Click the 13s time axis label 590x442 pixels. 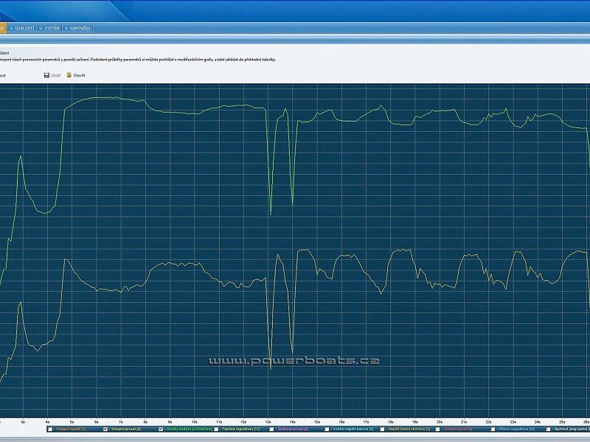(268, 421)
